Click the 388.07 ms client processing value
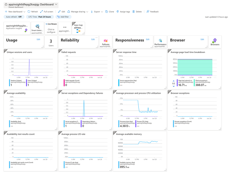Image resolution: width=229 pixels, height=173 pixels. (201, 85)
